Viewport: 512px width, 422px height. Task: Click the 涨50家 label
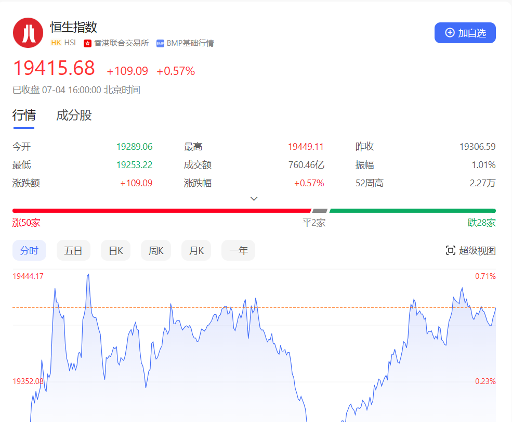pyautogui.click(x=27, y=223)
